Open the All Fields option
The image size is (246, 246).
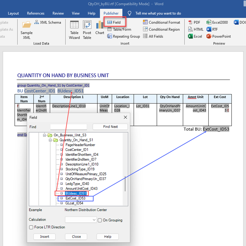(153, 36)
